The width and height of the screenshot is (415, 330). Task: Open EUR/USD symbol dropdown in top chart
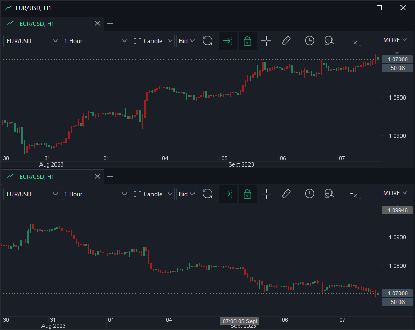[x=32, y=41]
